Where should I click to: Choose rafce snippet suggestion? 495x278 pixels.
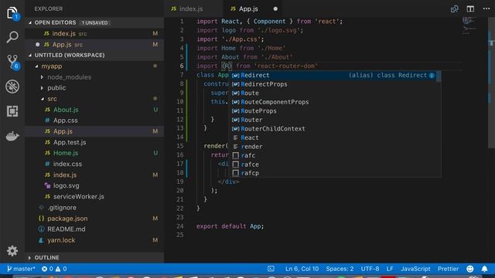[335, 164]
